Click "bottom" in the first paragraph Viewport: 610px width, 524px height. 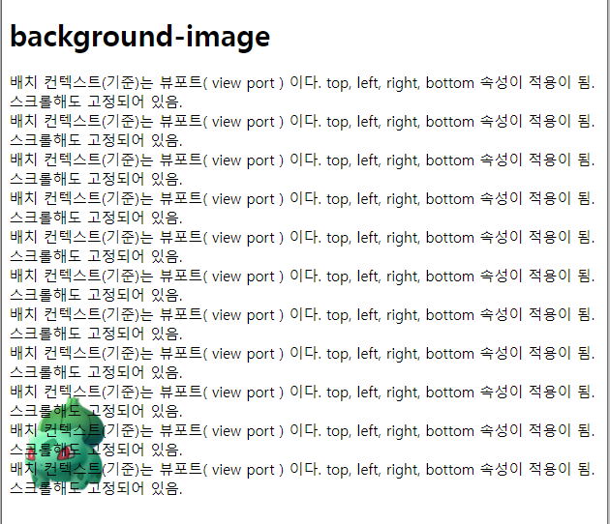click(450, 83)
